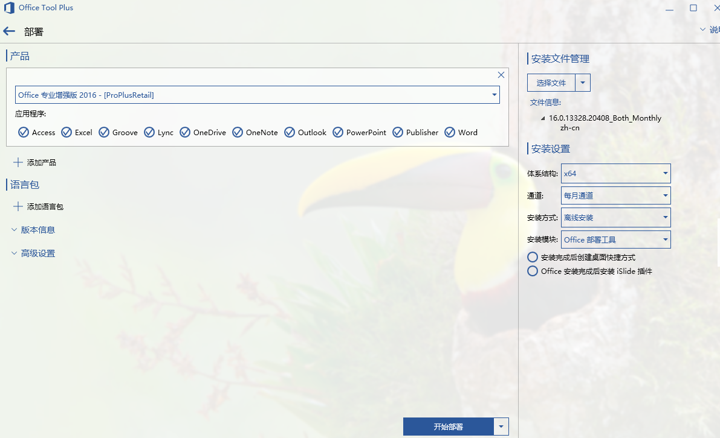Click the plus icon for 添加产品
720x438 pixels.
18,162
